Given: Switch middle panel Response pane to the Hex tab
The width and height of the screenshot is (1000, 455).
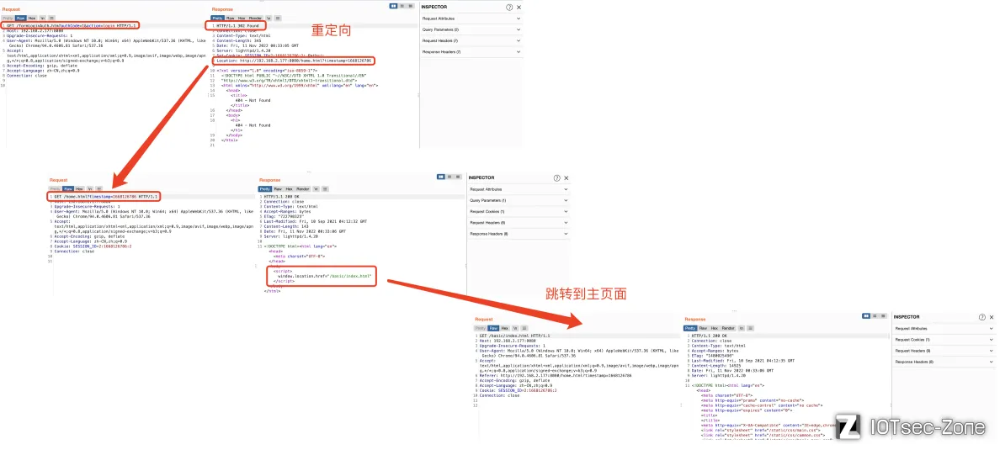Looking at the screenshot, I should click(x=289, y=188).
